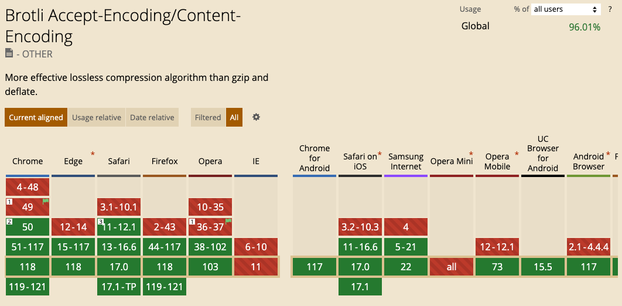Enable the Filtered browser view
This screenshot has width=622, height=306.
tap(208, 117)
